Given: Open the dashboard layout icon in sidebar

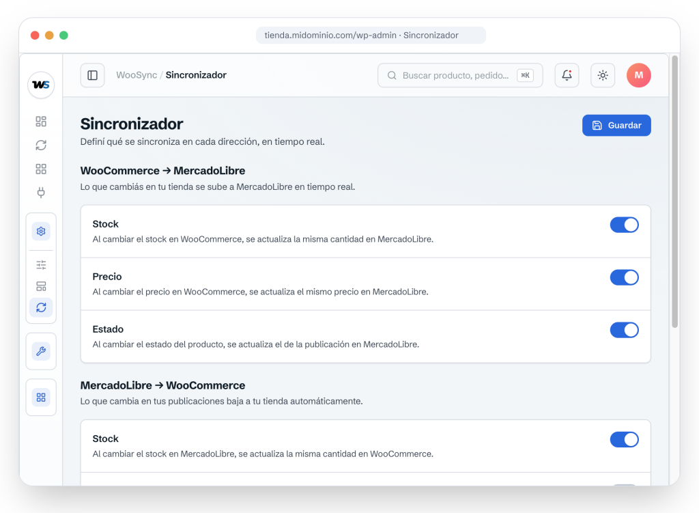Looking at the screenshot, I should (41, 122).
